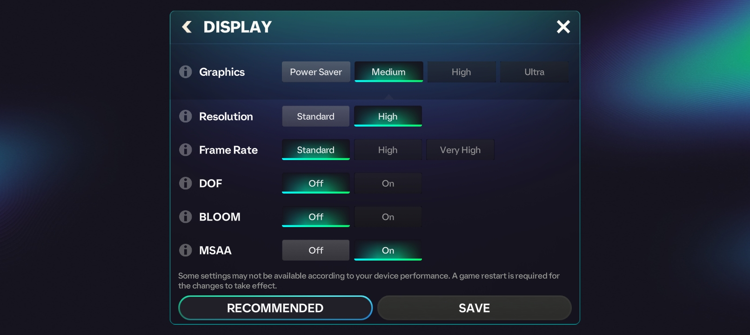Click SAVE to apply settings
The width and height of the screenshot is (750, 335).
[x=474, y=308]
